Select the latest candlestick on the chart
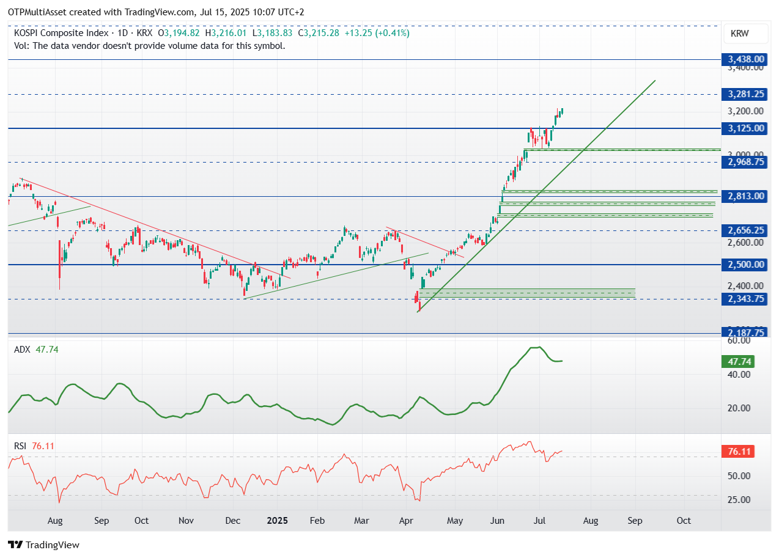This screenshot has width=779, height=558. [x=561, y=111]
